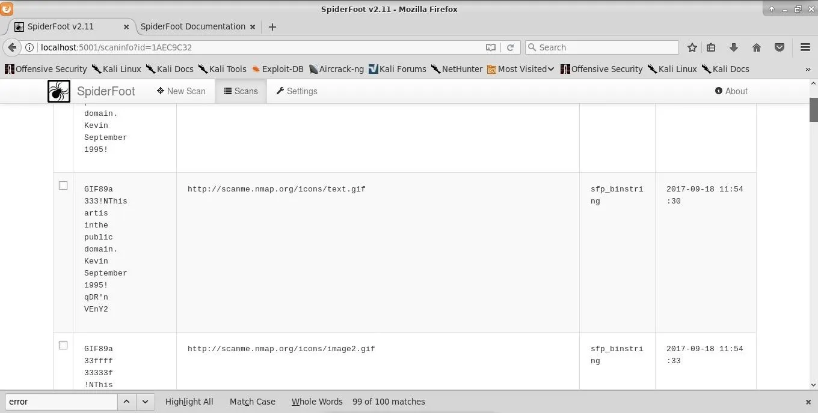The height and width of the screenshot is (413, 818).
Task: Toggle Match Case in find bar
Action: [x=253, y=402]
